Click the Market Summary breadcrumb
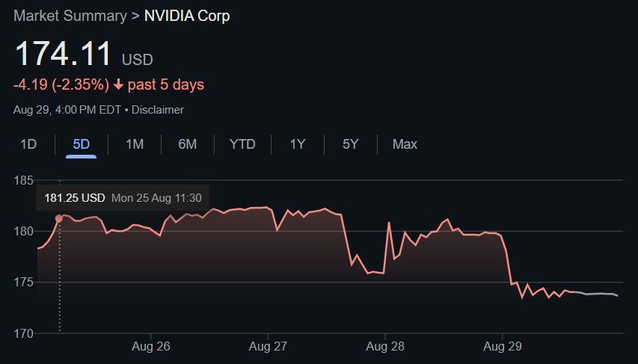This screenshot has width=638, height=364. click(70, 16)
